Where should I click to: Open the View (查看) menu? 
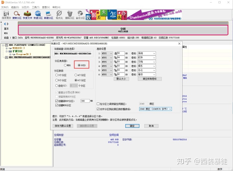pyautogui.click(x=46, y=7)
